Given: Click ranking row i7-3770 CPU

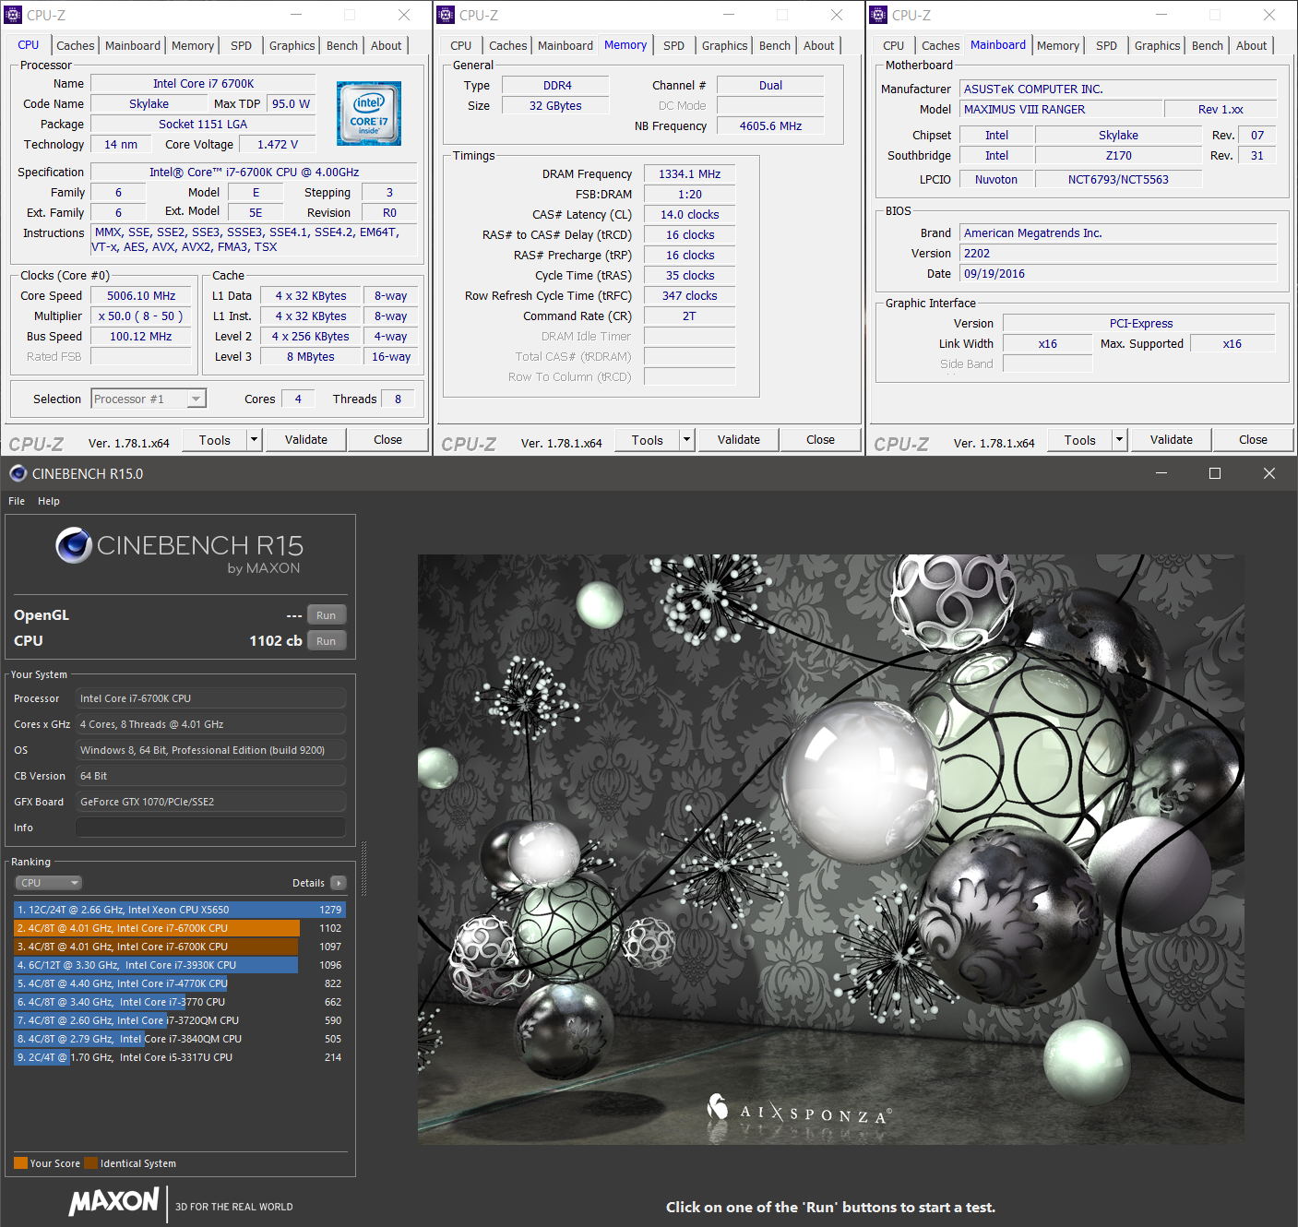Looking at the screenshot, I should tap(180, 1002).
